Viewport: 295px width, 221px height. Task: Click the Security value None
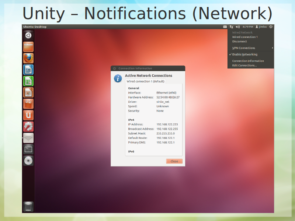point(160,111)
